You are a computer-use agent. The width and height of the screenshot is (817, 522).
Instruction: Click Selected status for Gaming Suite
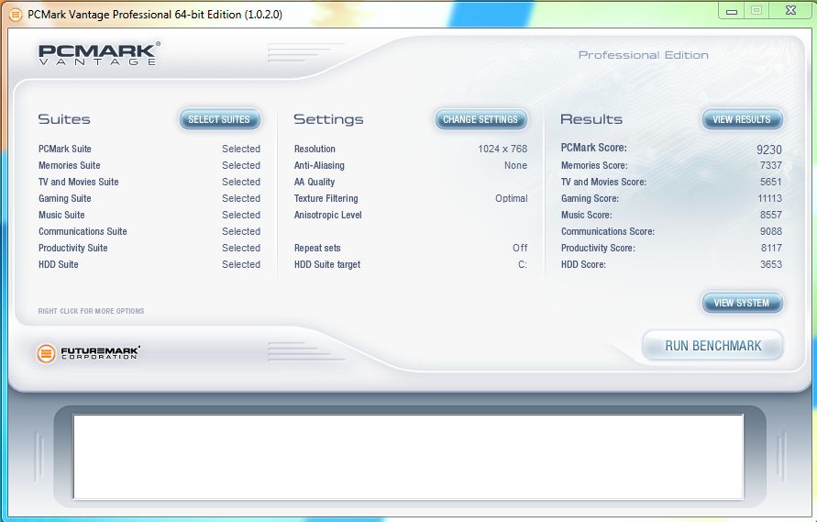(241, 199)
